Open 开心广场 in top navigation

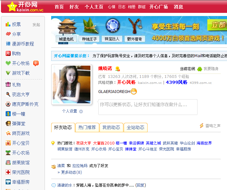pos(159,7)
